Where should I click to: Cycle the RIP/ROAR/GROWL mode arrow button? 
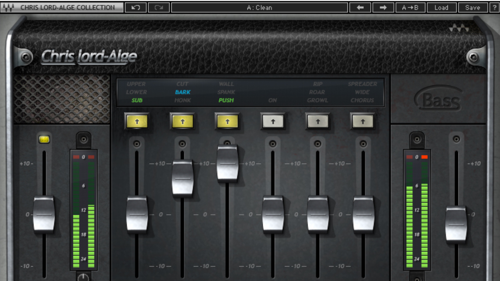tap(318, 122)
